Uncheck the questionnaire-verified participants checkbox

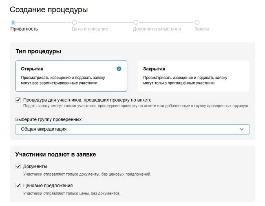(18, 100)
